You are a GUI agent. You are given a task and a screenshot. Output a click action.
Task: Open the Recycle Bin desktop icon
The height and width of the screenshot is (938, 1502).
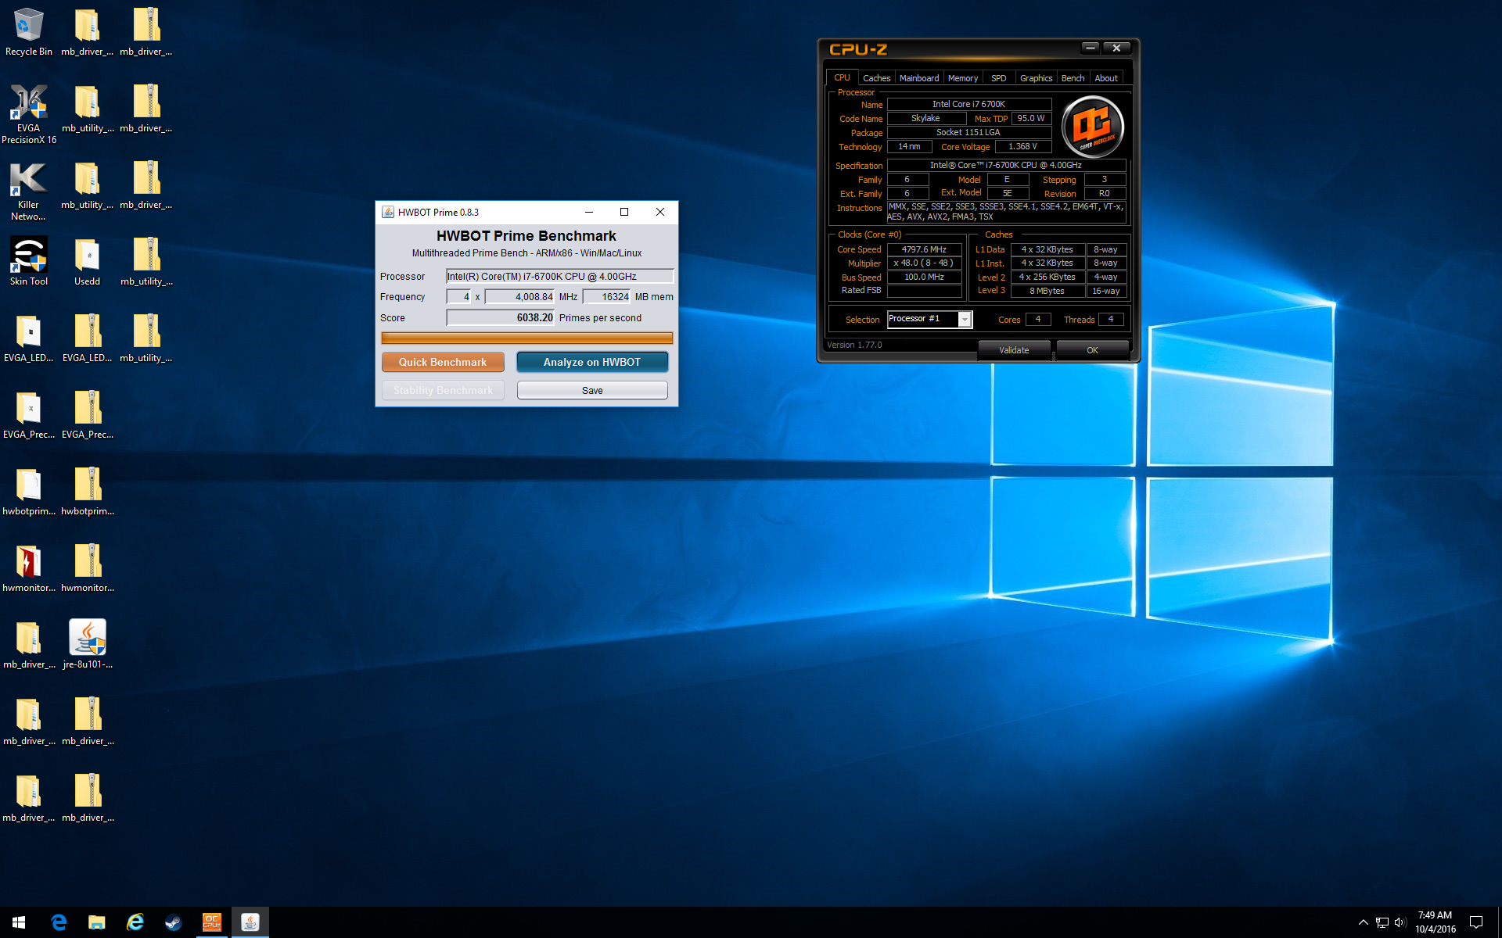pos(28,32)
